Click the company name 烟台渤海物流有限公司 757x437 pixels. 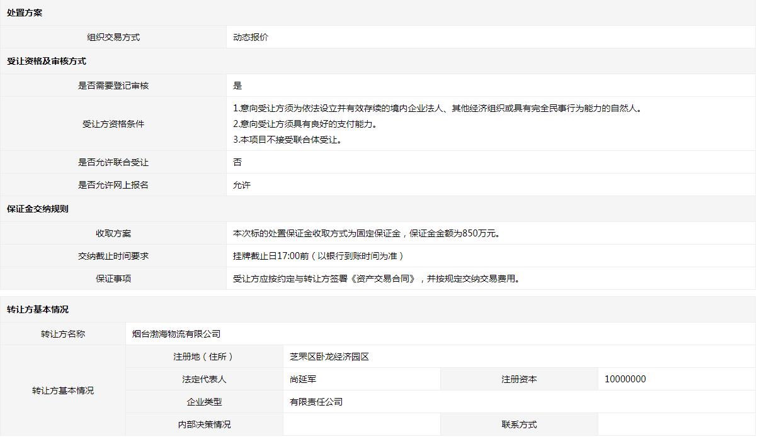coord(176,334)
